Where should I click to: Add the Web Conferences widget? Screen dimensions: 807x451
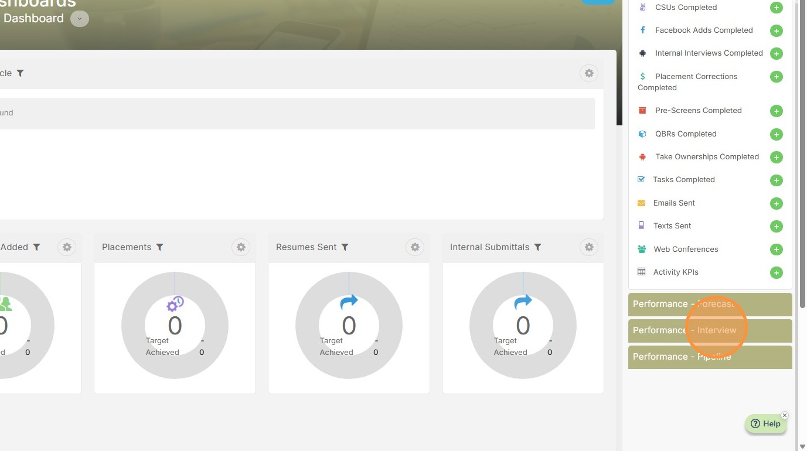pyautogui.click(x=776, y=250)
